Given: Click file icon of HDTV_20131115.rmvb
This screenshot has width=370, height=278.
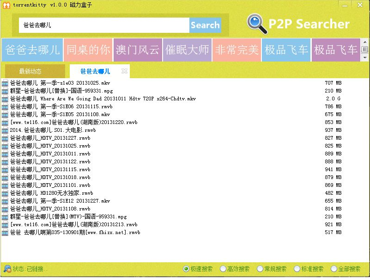Looking at the screenshot, I should click(x=5, y=170).
